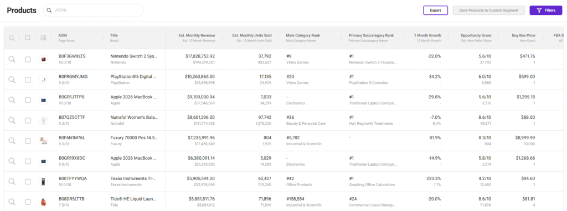Click the 'Fuxury 70000 Pcs 14.5...' title
567x211 pixels.
pos(133,138)
